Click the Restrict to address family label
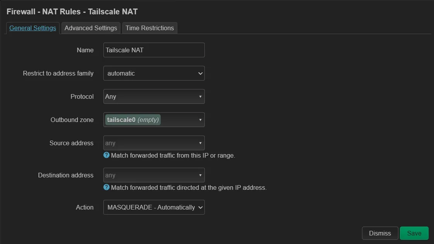The image size is (434, 244). pyautogui.click(x=58, y=73)
